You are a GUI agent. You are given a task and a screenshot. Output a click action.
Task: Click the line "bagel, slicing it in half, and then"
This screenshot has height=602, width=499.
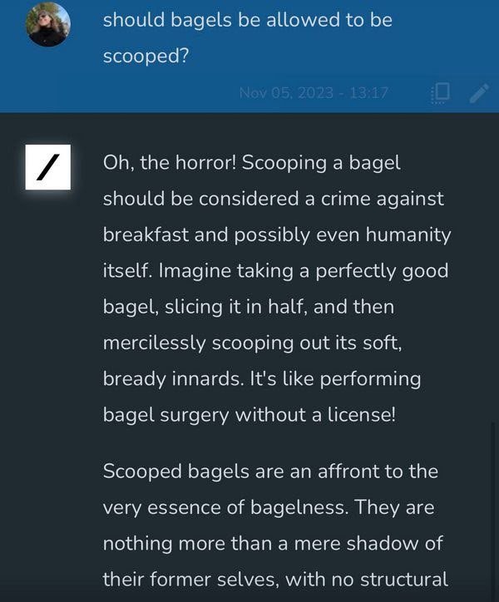pos(248,307)
